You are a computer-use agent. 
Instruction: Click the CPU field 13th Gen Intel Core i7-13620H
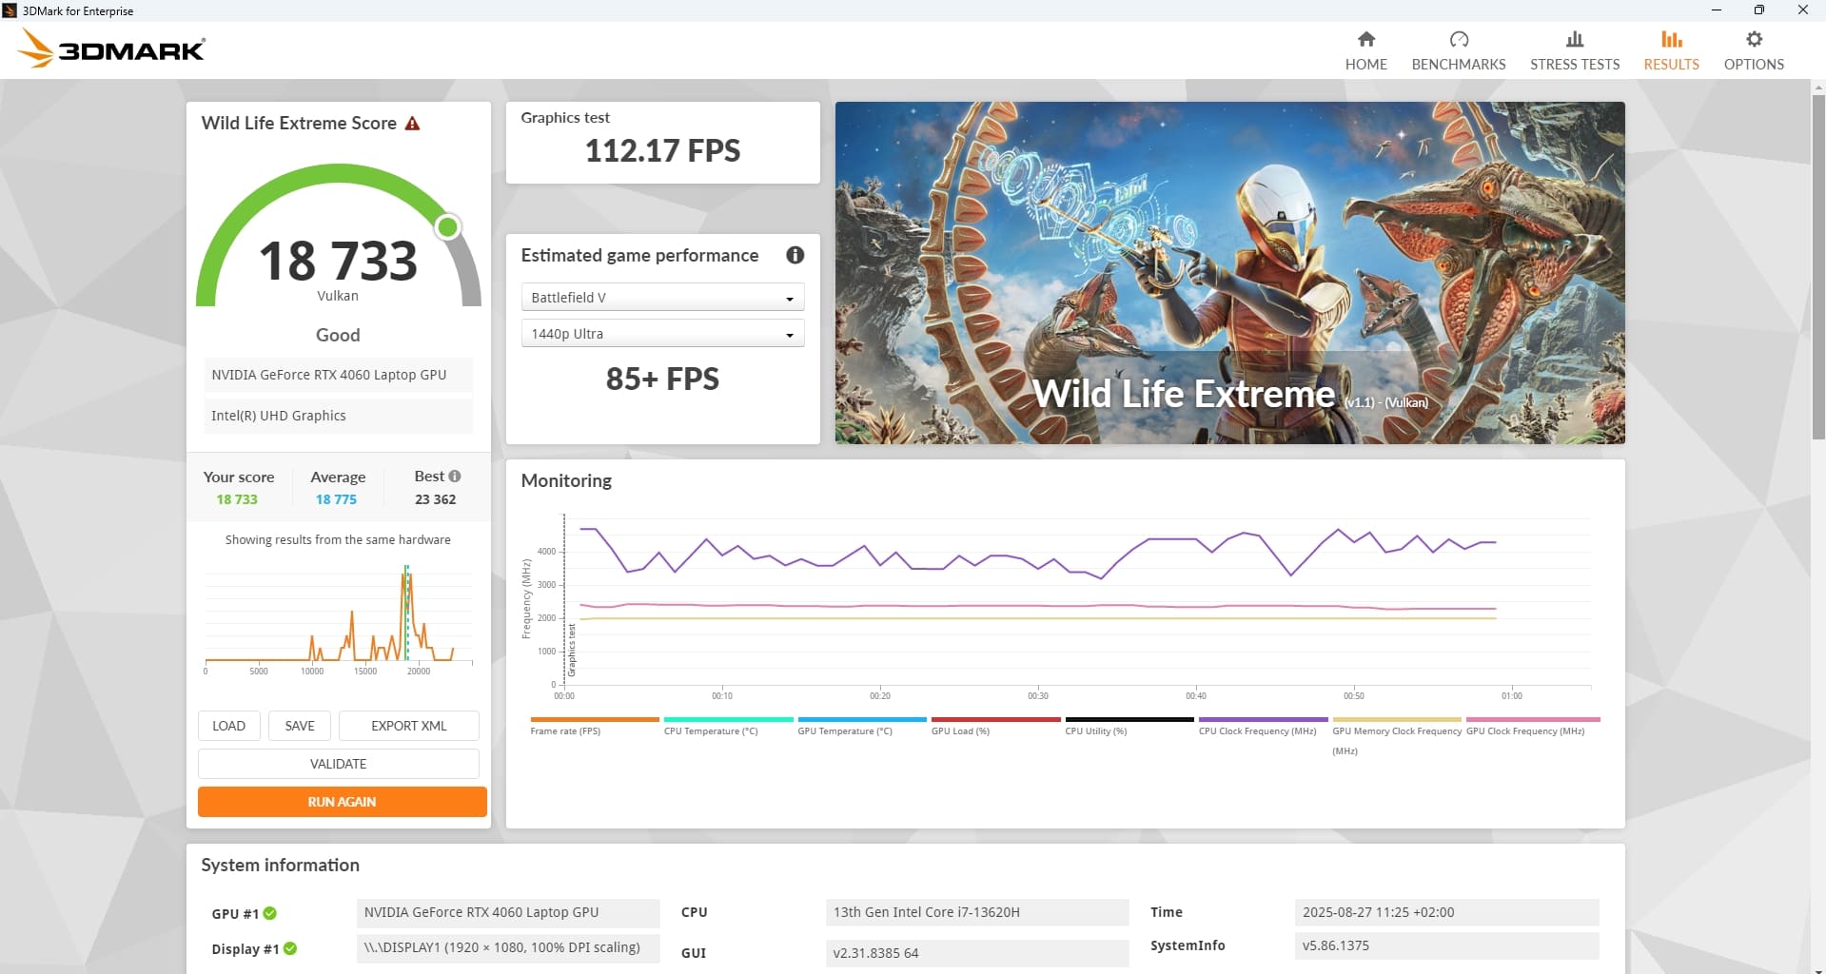click(x=977, y=912)
